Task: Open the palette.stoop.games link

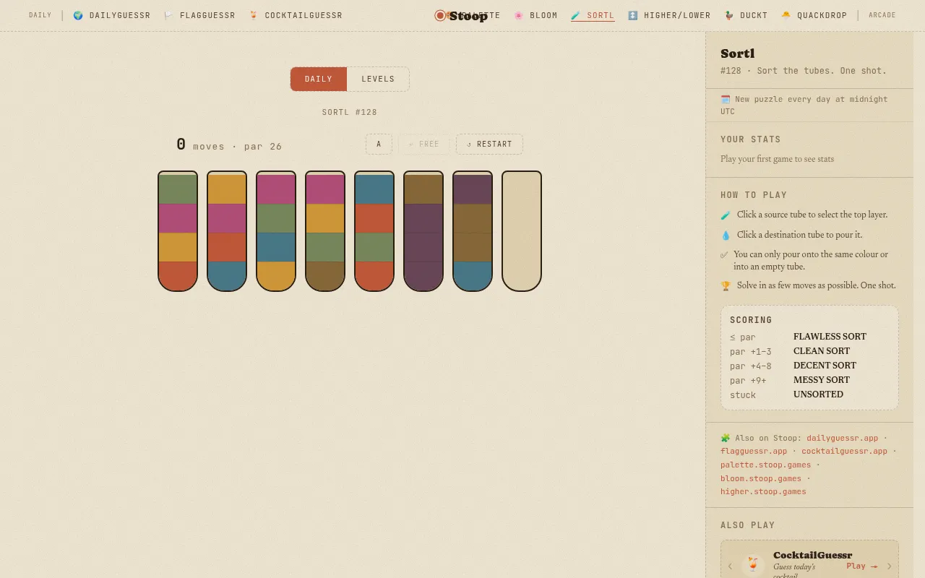Action: point(765,465)
